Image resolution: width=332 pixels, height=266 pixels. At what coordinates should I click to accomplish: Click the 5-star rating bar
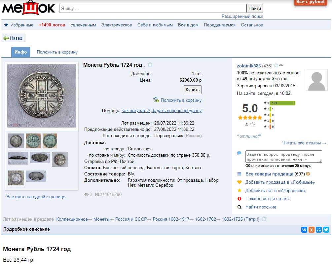pos(282,103)
